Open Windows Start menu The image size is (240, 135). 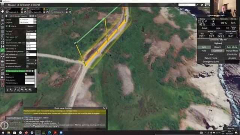click(x=3, y=132)
